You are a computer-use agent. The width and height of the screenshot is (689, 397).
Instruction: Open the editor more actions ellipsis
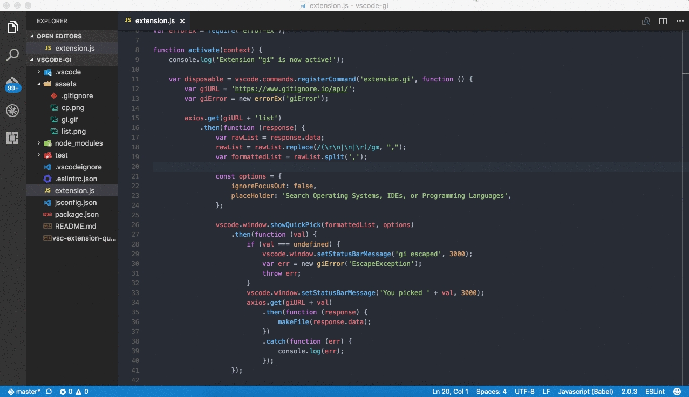coord(679,21)
